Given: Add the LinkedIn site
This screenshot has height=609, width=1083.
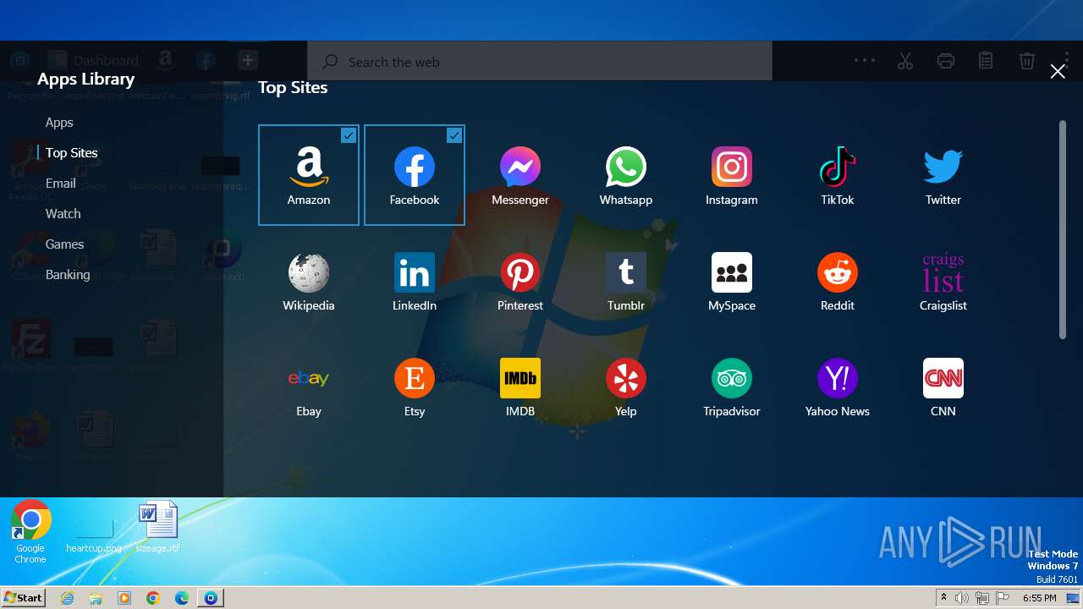Looking at the screenshot, I should tap(415, 281).
